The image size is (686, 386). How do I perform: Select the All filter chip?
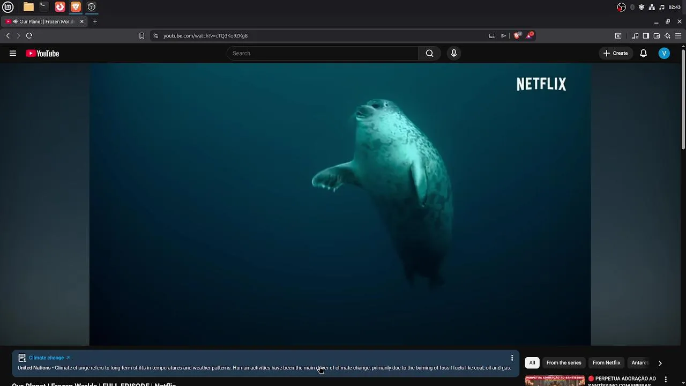coord(532,363)
